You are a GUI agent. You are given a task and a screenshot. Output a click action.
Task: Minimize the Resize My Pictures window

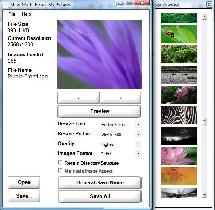click(x=120, y=3)
